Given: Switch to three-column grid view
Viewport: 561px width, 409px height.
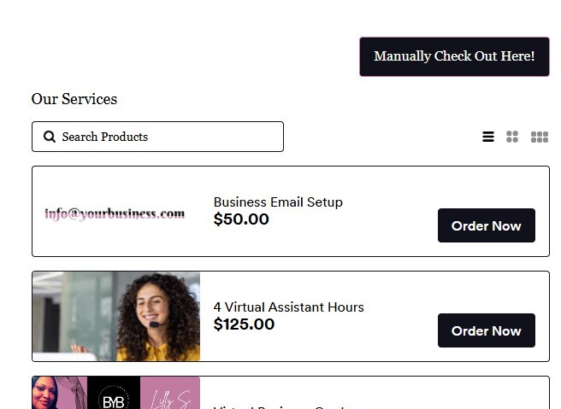Looking at the screenshot, I should (540, 137).
